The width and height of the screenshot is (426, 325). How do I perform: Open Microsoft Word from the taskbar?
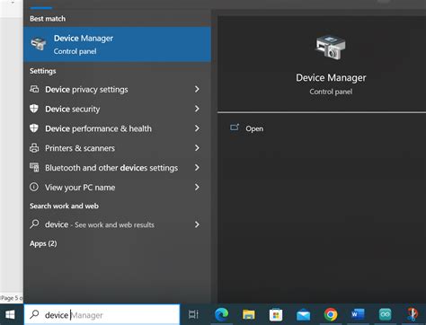point(358,314)
